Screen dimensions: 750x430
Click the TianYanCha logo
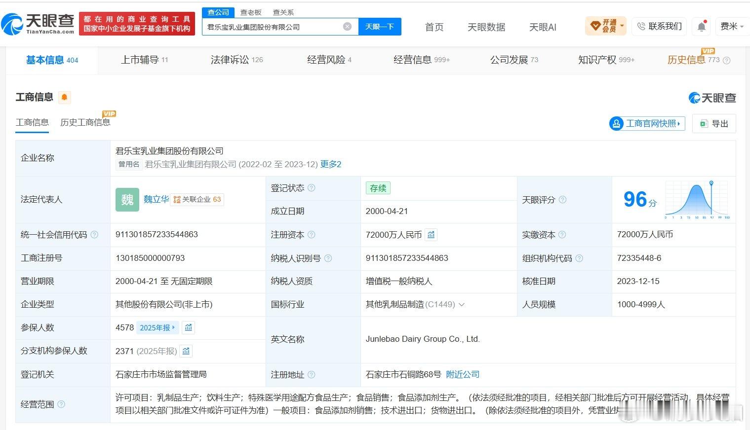tap(38, 24)
